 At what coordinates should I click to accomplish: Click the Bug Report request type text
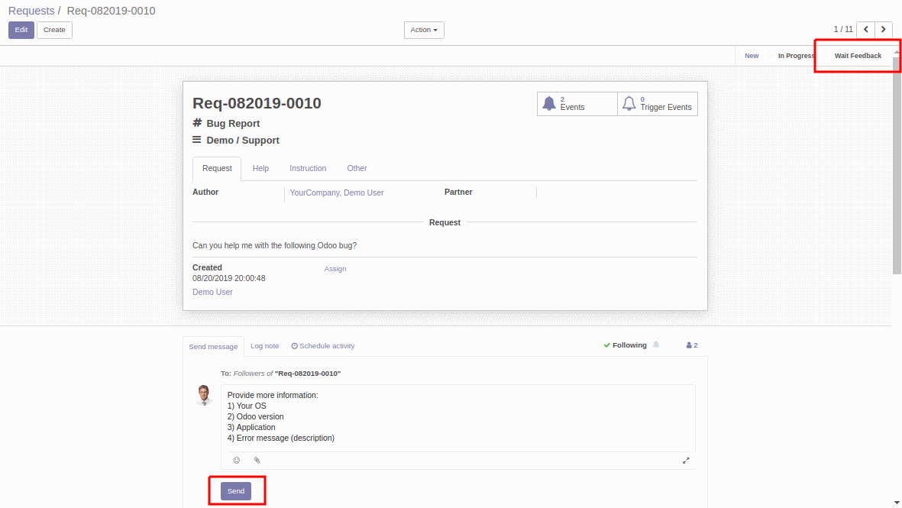pos(233,124)
